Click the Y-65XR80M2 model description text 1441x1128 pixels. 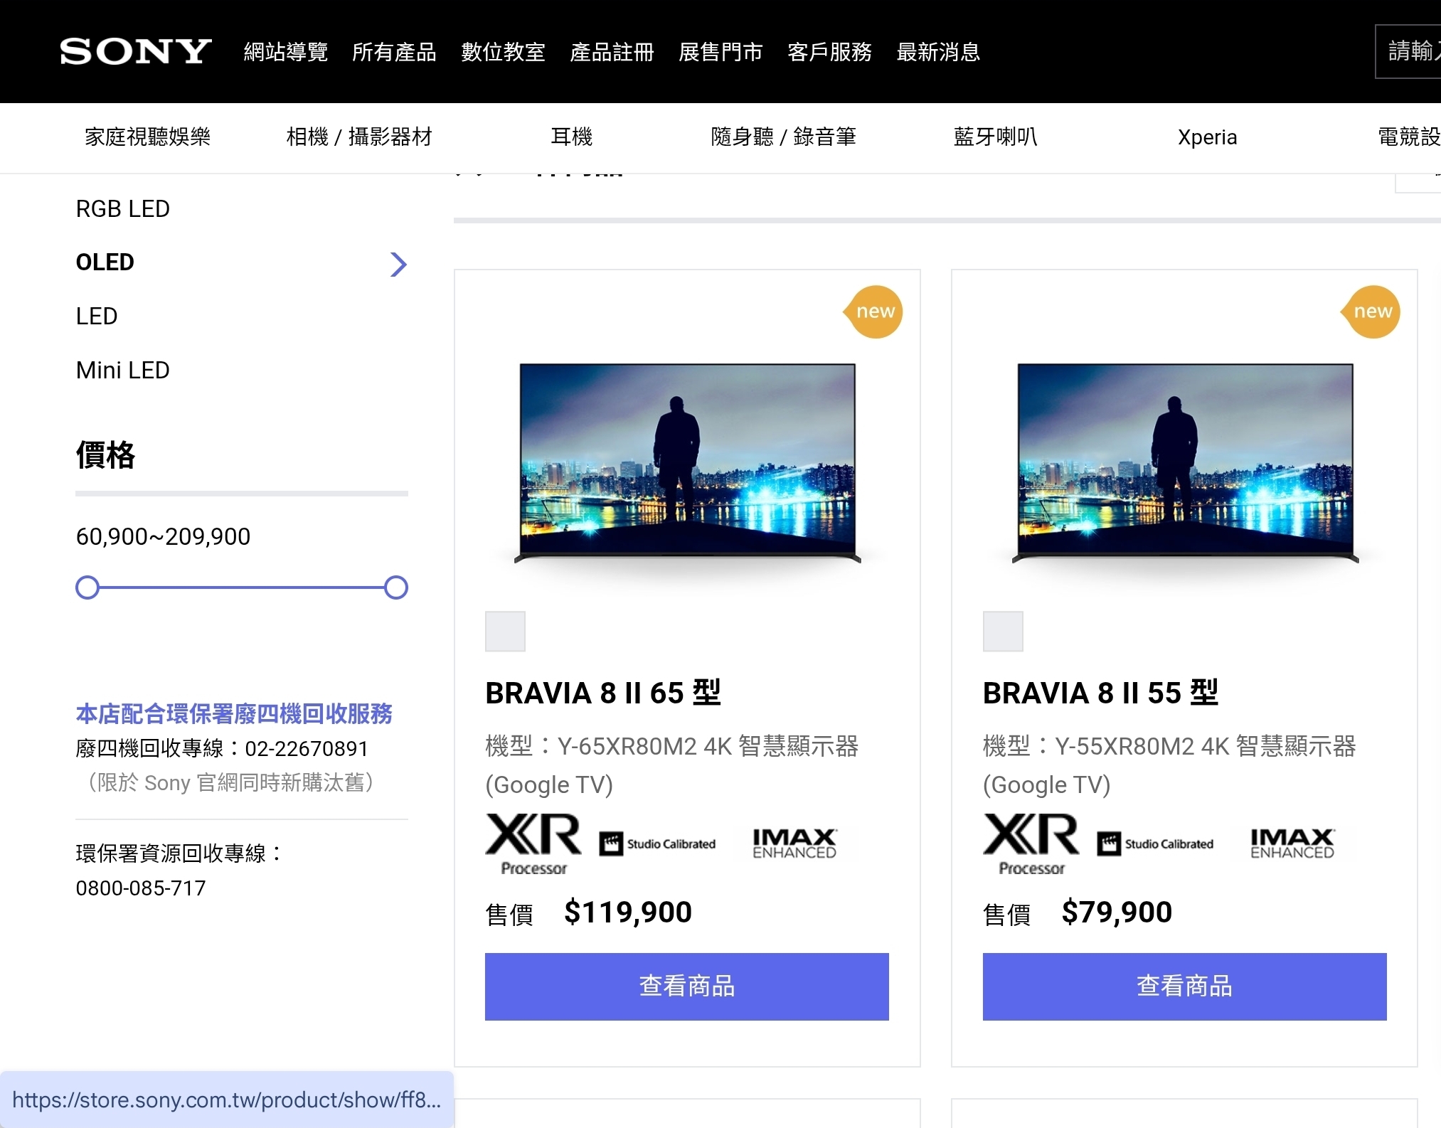pos(672,765)
